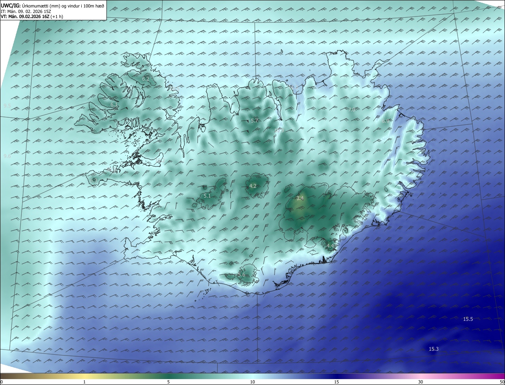Click the 'IT: Mán. 09. 02. 2026 15Z' line
Viewport: 505px width, 385px height.
pos(26,11)
